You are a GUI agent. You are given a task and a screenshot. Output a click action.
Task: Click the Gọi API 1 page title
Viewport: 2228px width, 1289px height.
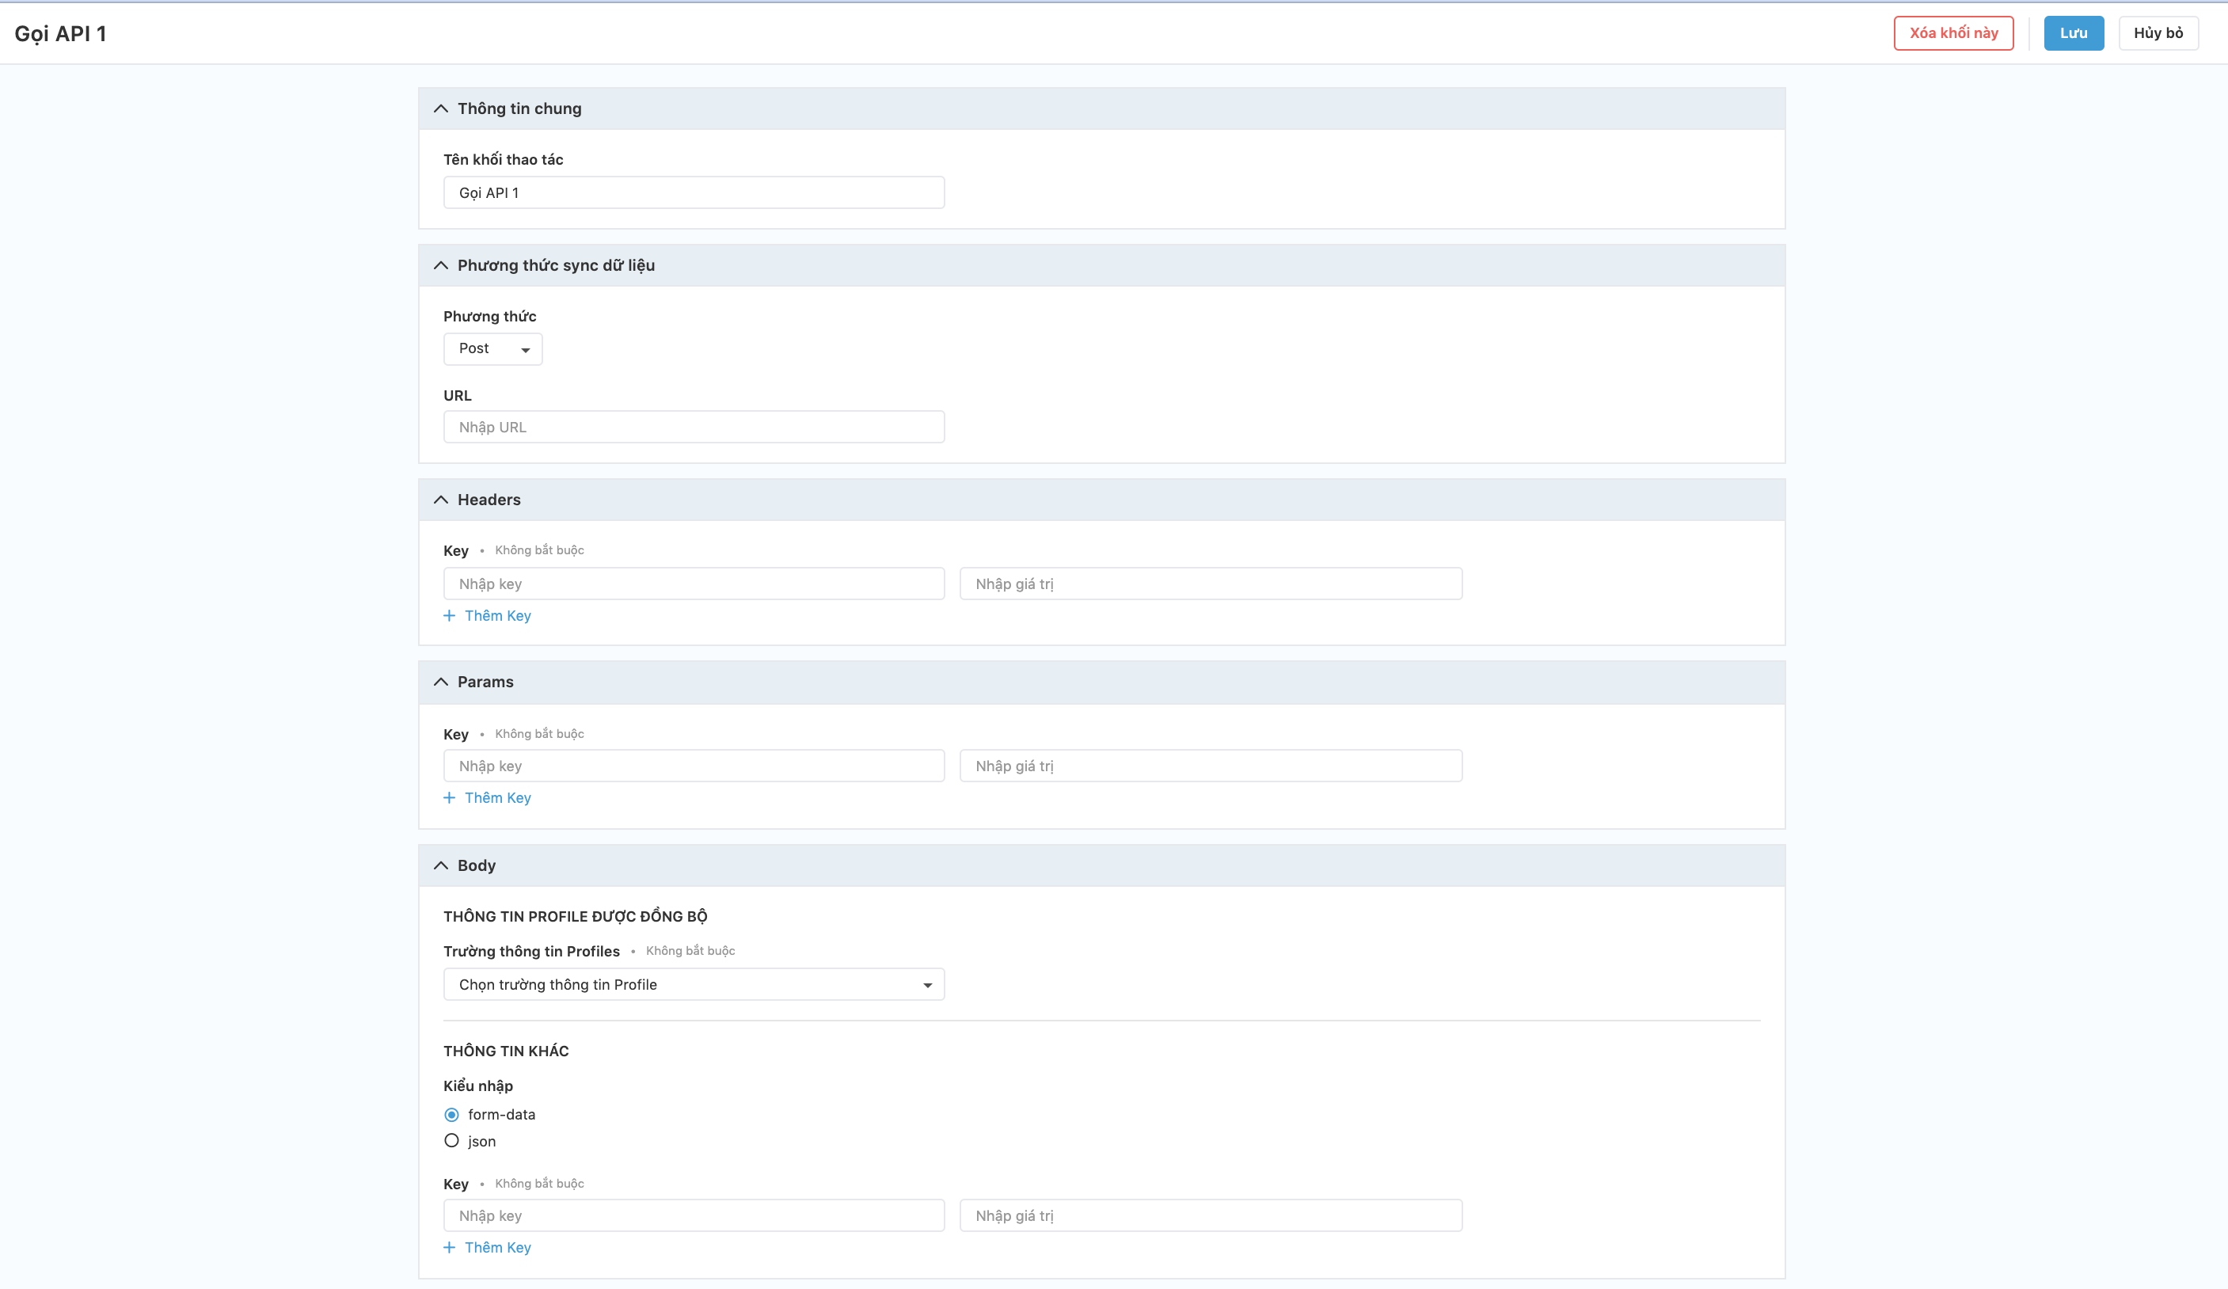[x=60, y=33]
